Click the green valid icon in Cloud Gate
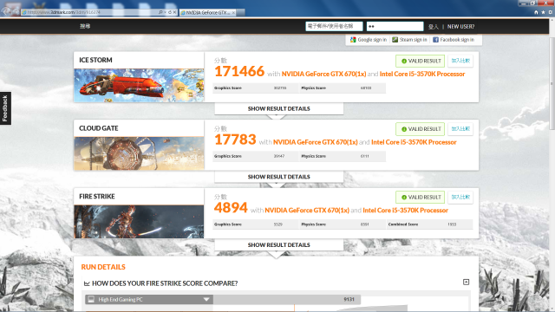This screenshot has height=312, width=555. click(x=404, y=129)
